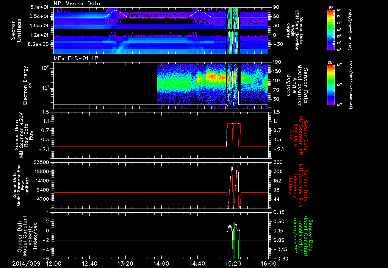The height and width of the screenshot is (268, 388).
Task: Click the red MU Scanner Inh label
Action: (298, 135)
